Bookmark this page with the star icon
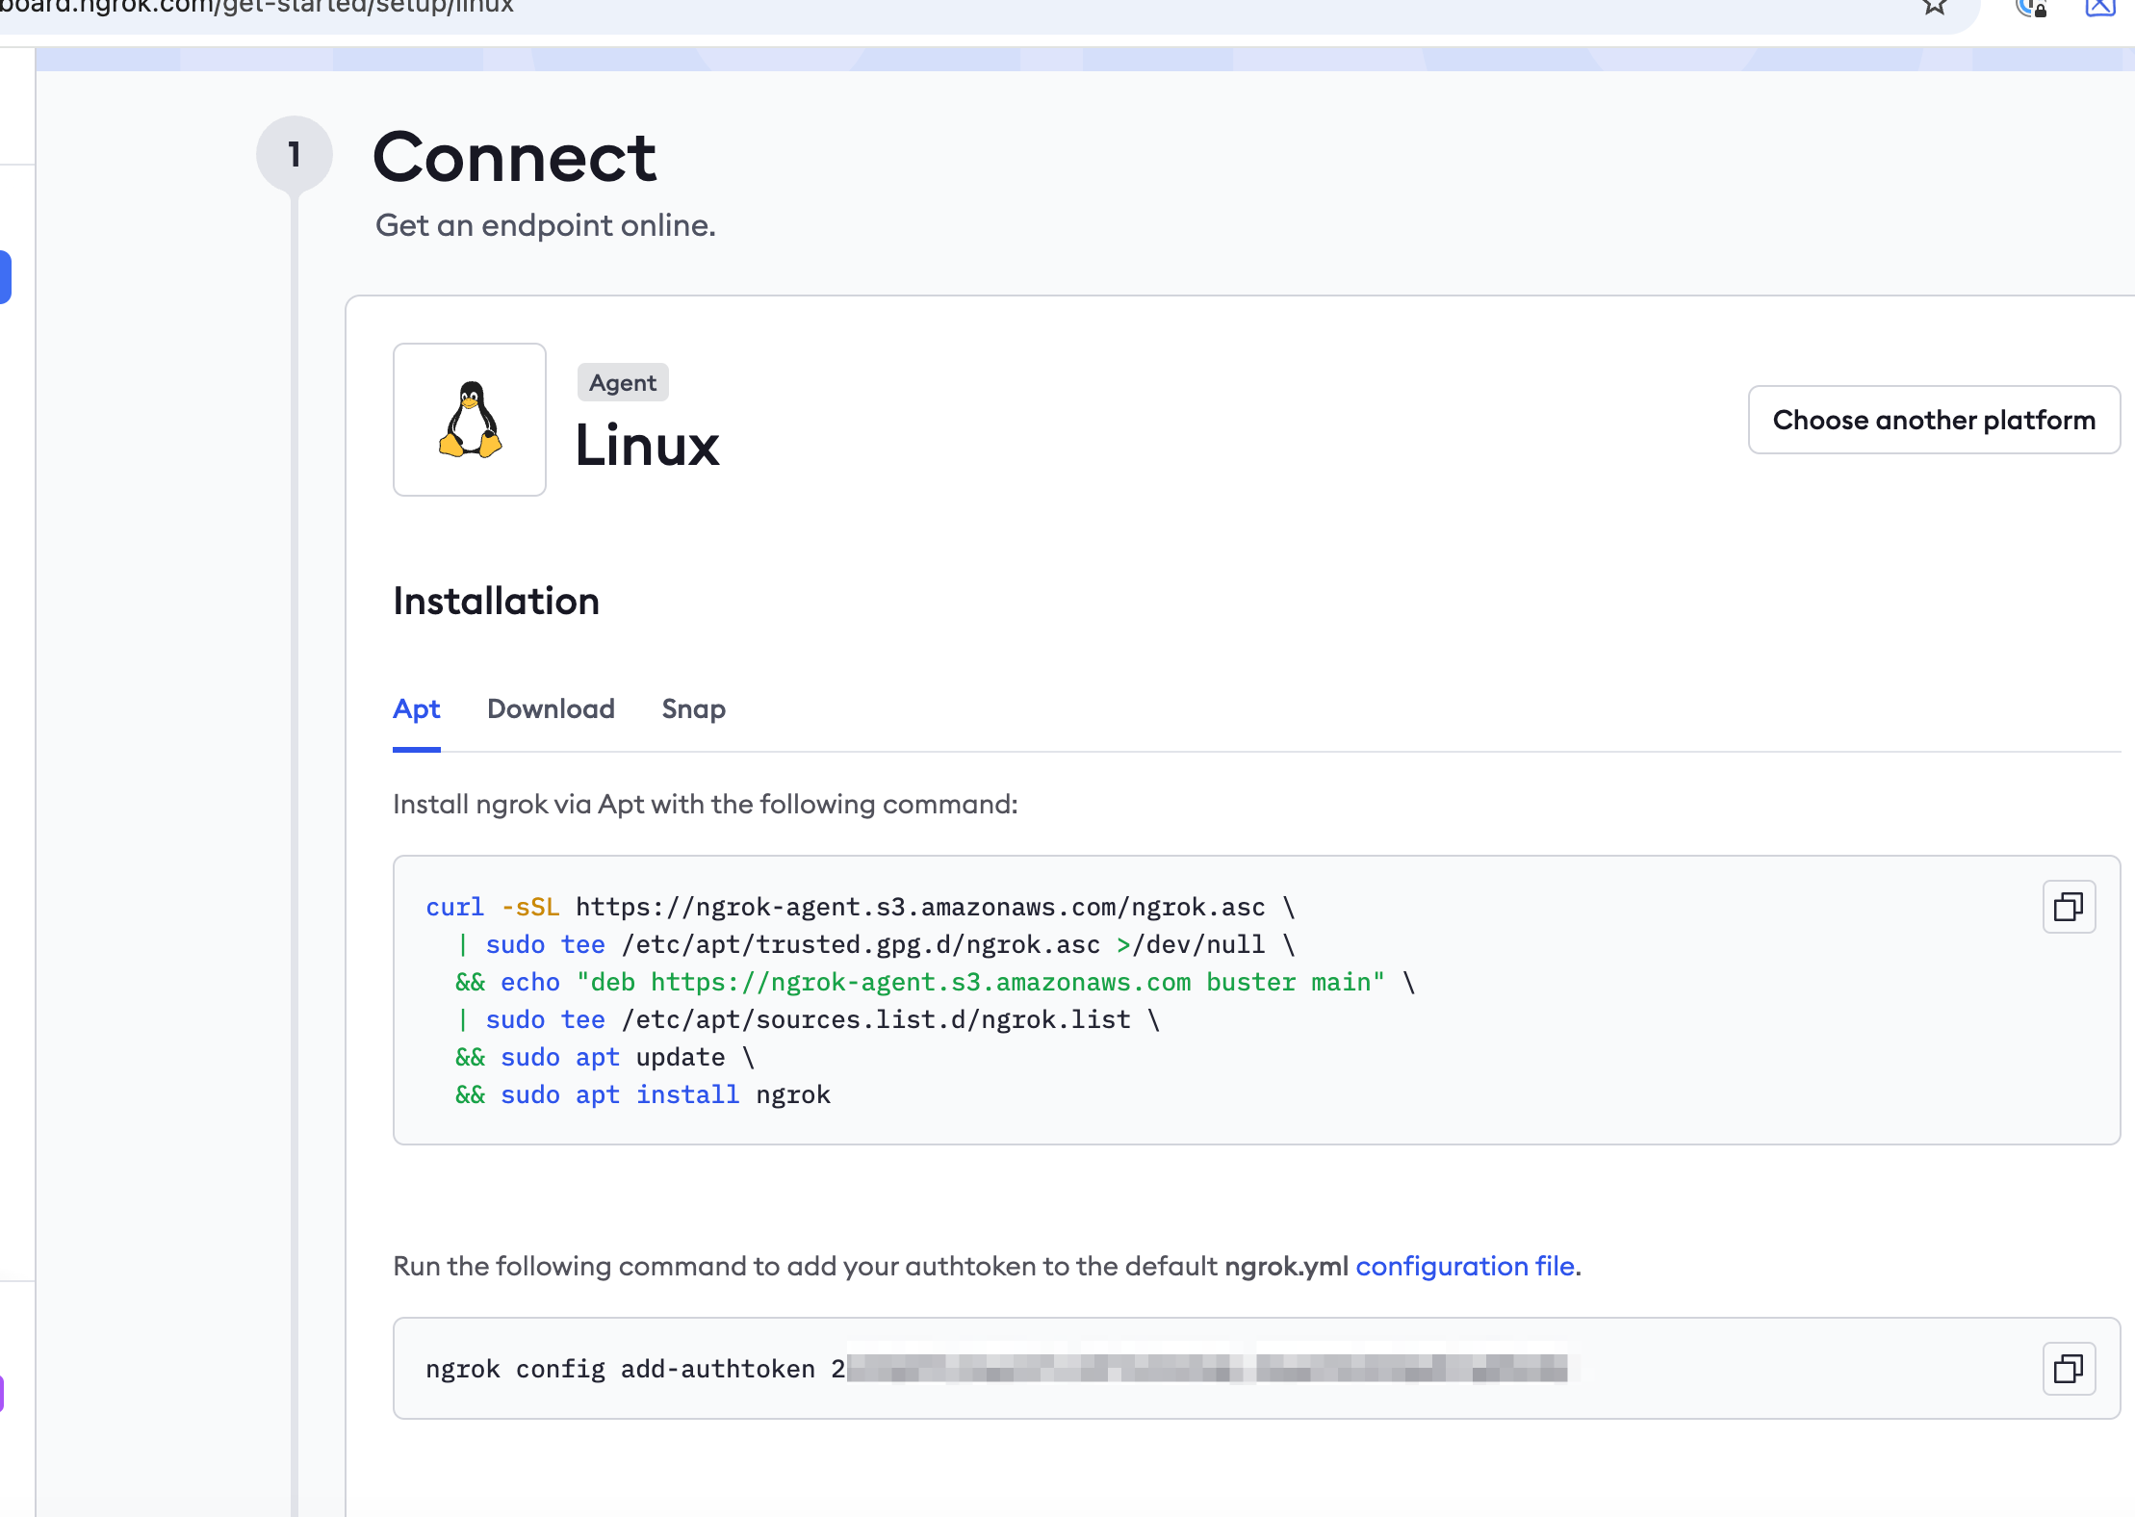Screen dimensions: 2135x1517 click(1934, 8)
